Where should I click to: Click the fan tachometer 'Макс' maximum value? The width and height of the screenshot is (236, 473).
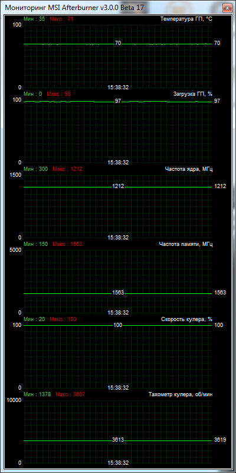pos(70,394)
